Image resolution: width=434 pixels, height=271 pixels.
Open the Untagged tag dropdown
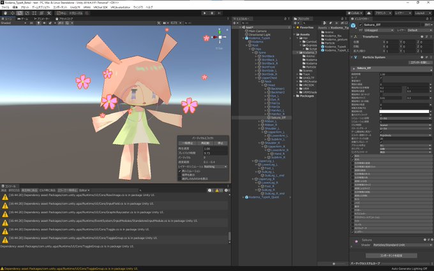click(x=378, y=30)
